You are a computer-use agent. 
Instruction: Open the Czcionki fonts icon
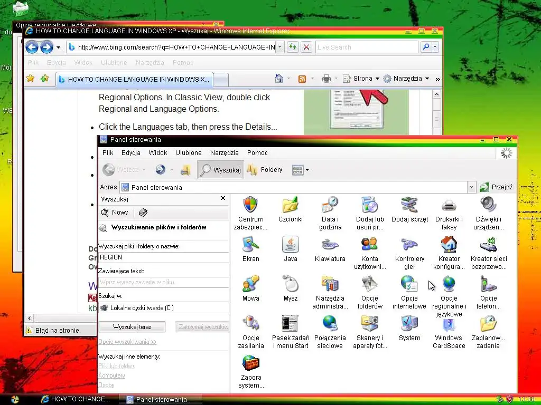tap(290, 209)
